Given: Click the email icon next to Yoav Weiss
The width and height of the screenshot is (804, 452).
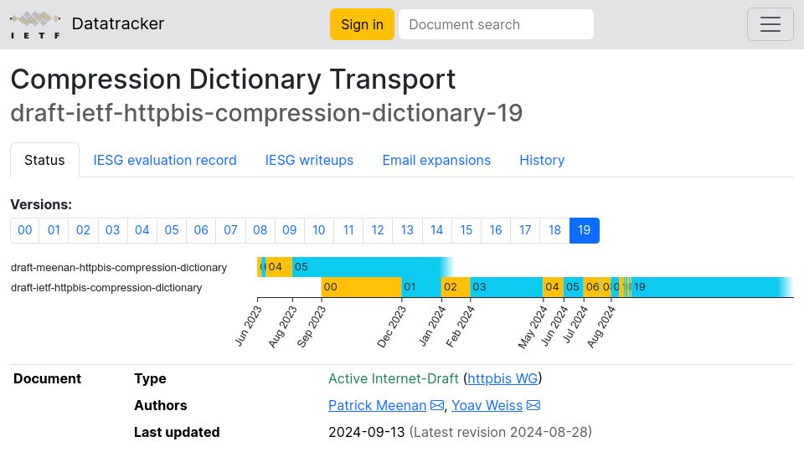Looking at the screenshot, I should (533, 405).
